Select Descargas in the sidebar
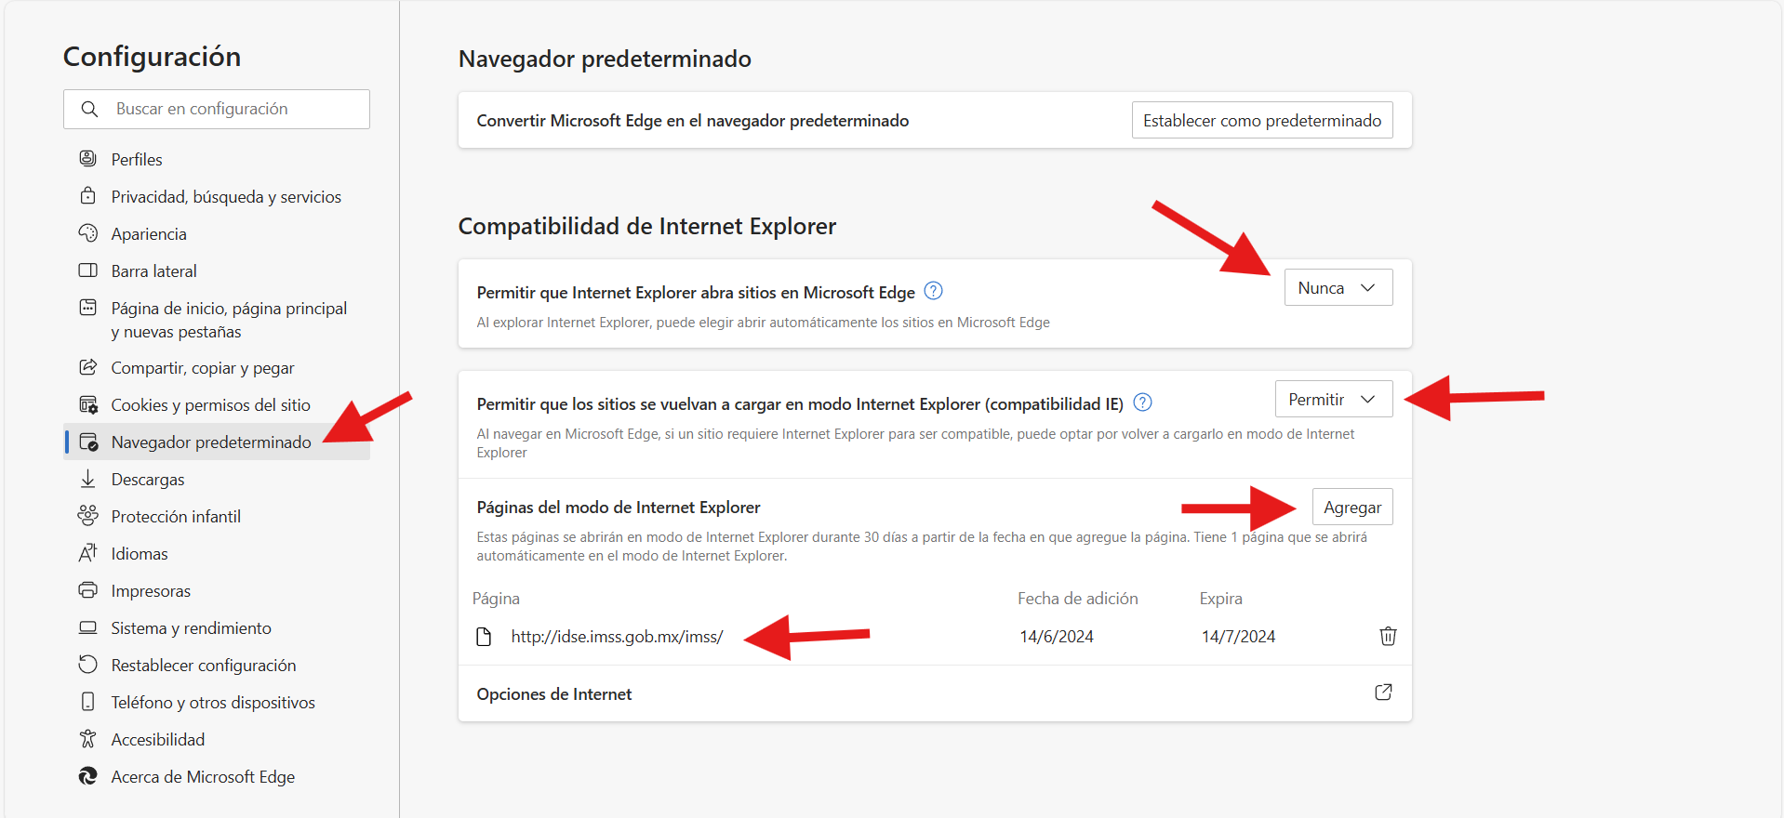 tap(217, 479)
